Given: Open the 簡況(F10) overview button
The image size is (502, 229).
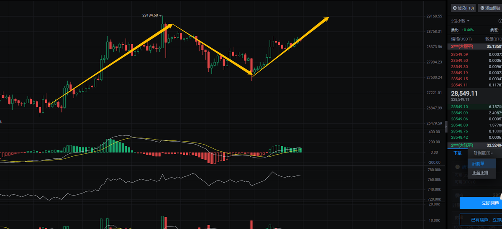Looking at the screenshot, I should (x=463, y=8).
